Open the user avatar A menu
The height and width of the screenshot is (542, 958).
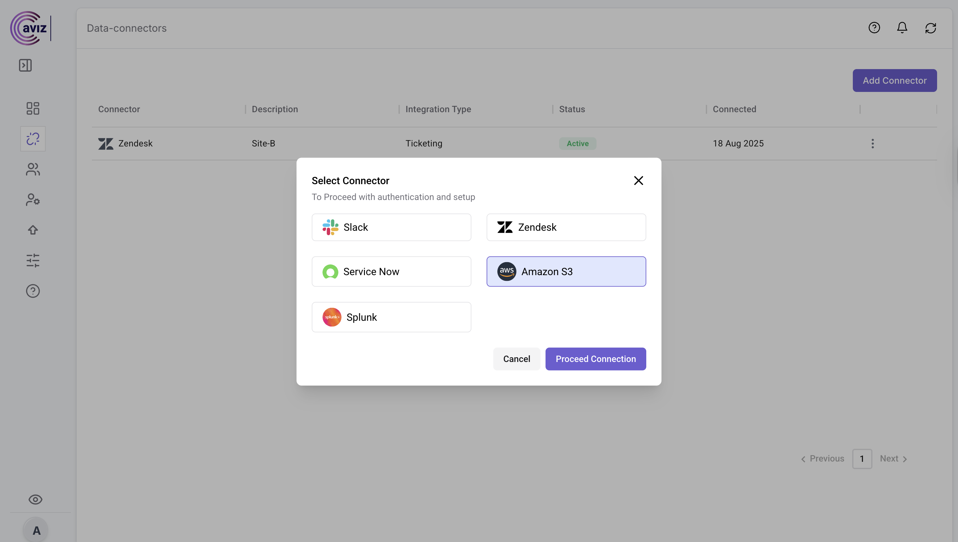36,530
